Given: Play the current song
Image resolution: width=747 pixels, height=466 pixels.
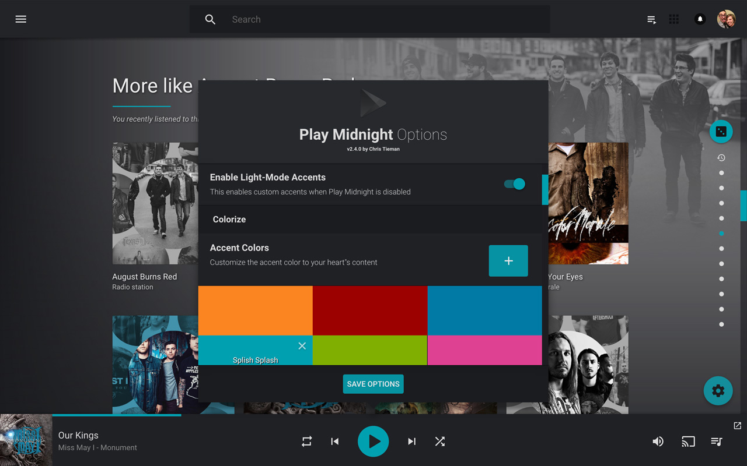Looking at the screenshot, I should [x=373, y=442].
